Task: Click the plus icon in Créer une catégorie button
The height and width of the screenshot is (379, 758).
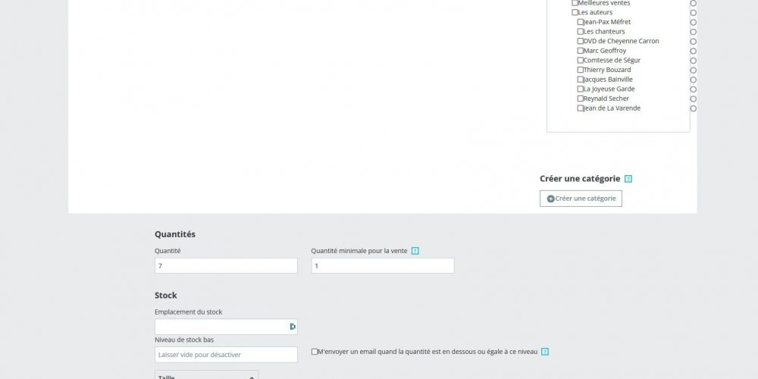Action: [551, 199]
